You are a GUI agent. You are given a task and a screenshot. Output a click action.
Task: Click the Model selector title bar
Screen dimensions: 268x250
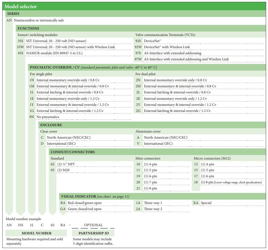coord(134,6)
